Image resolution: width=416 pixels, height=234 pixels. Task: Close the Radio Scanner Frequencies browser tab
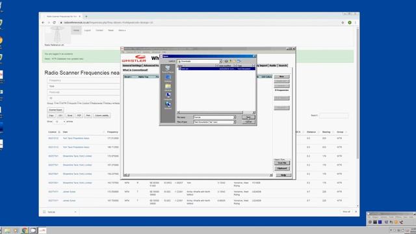79,16
